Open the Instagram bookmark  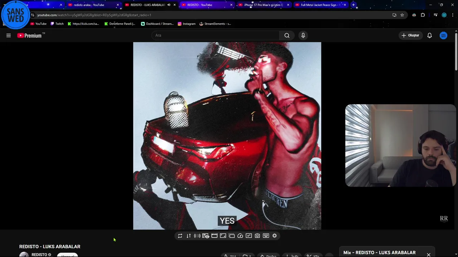tap(186, 24)
